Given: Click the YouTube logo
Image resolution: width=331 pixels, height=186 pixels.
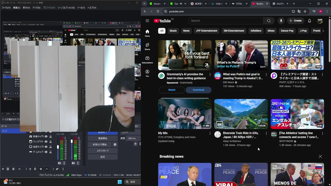Looking at the screenshot, I should pyautogui.click(x=162, y=21).
